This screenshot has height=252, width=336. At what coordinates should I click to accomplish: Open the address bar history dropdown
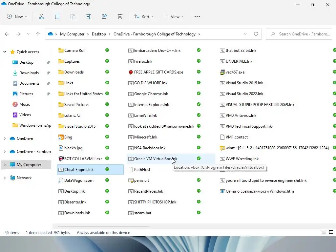(x=245, y=34)
